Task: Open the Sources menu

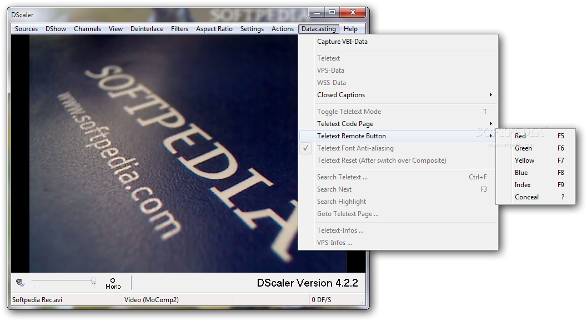Action: point(26,29)
